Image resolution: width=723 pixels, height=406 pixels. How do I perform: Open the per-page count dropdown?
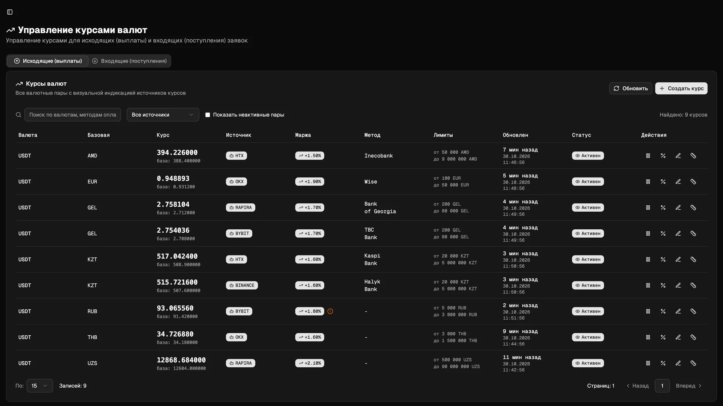point(40,386)
